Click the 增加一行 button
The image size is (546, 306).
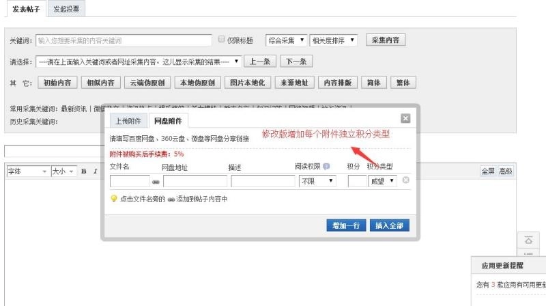[346, 225]
